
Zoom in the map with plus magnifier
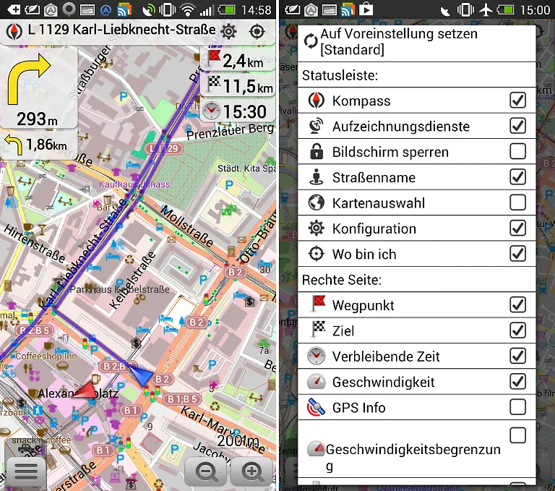(252, 472)
